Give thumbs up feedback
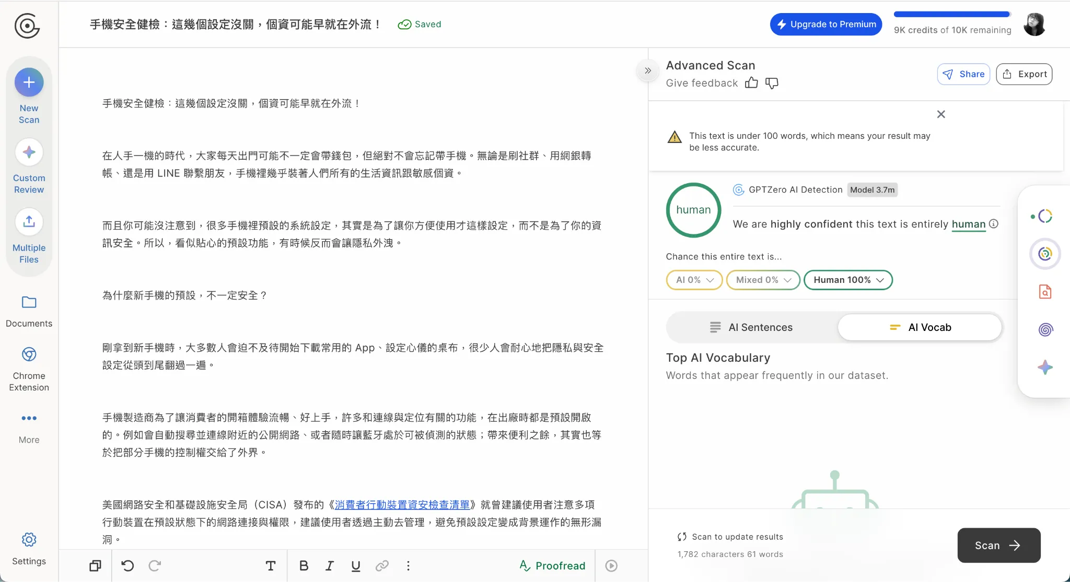This screenshot has width=1070, height=582. coord(751,83)
